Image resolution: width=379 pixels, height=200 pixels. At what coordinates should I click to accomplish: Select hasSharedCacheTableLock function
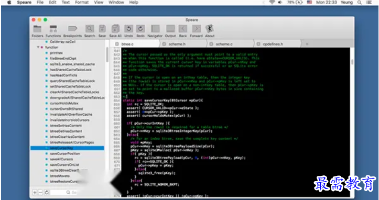[x=71, y=70]
